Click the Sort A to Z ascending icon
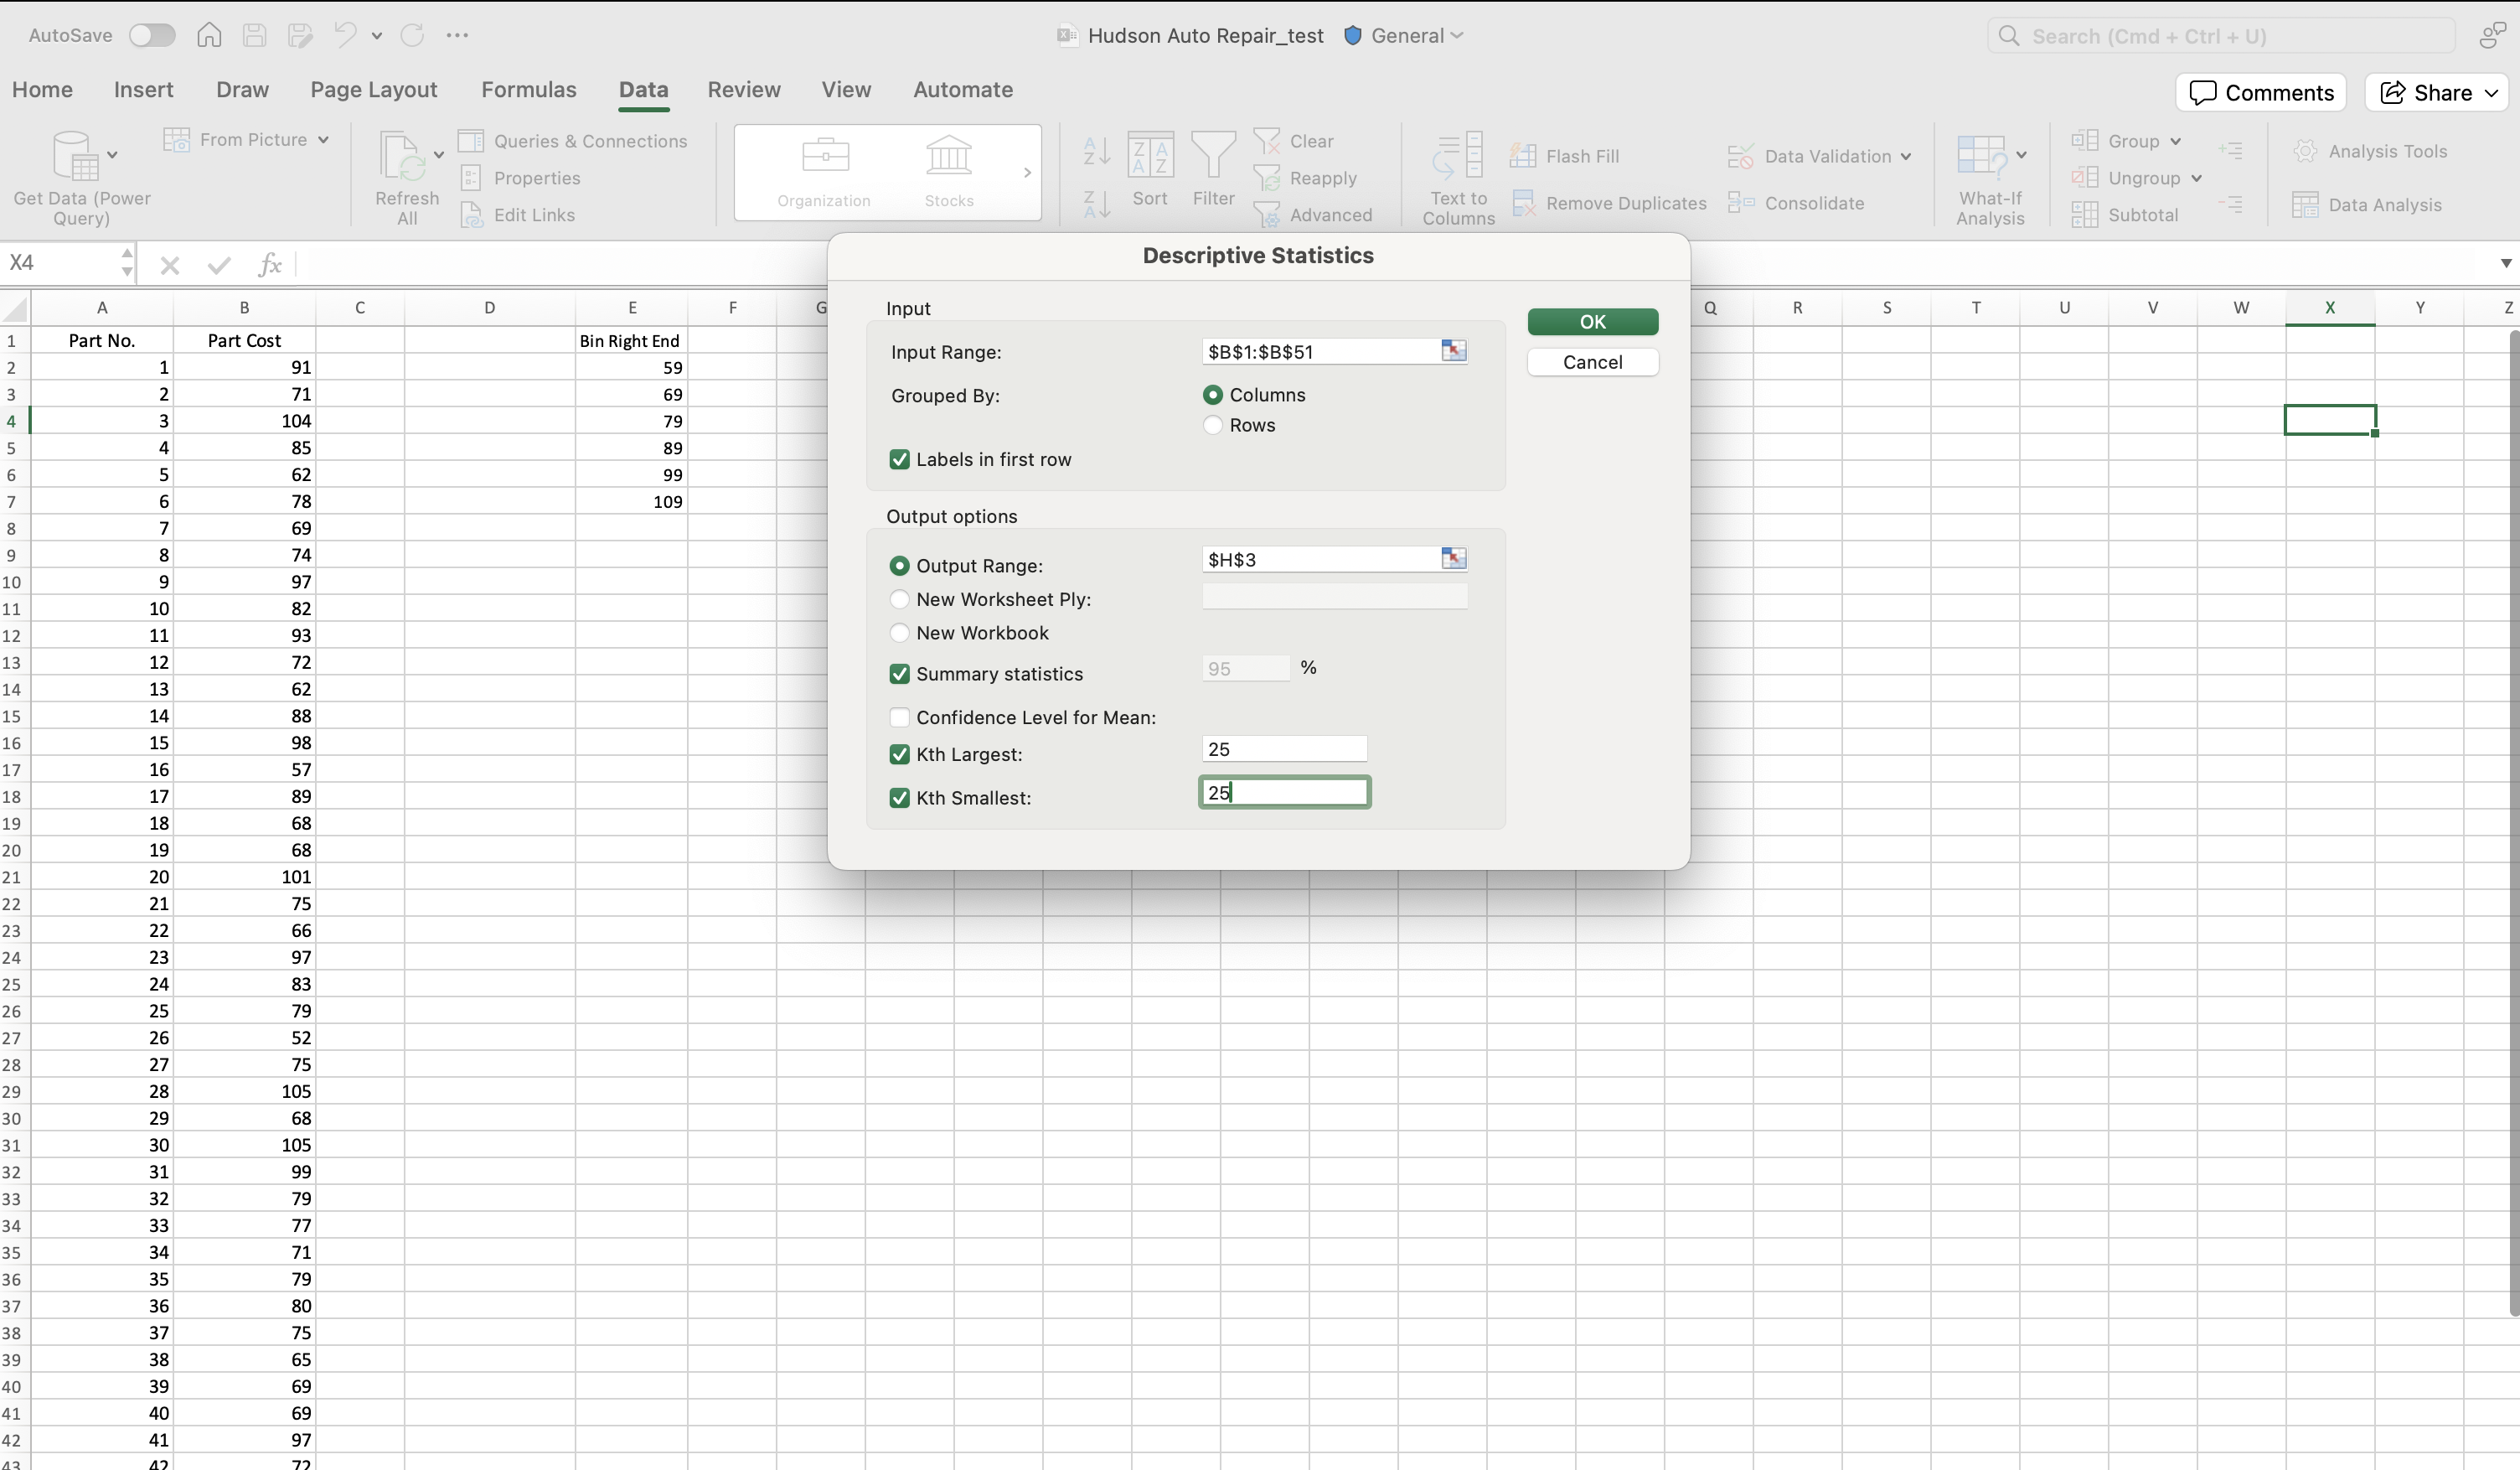This screenshot has height=1470, width=2520. (1097, 150)
